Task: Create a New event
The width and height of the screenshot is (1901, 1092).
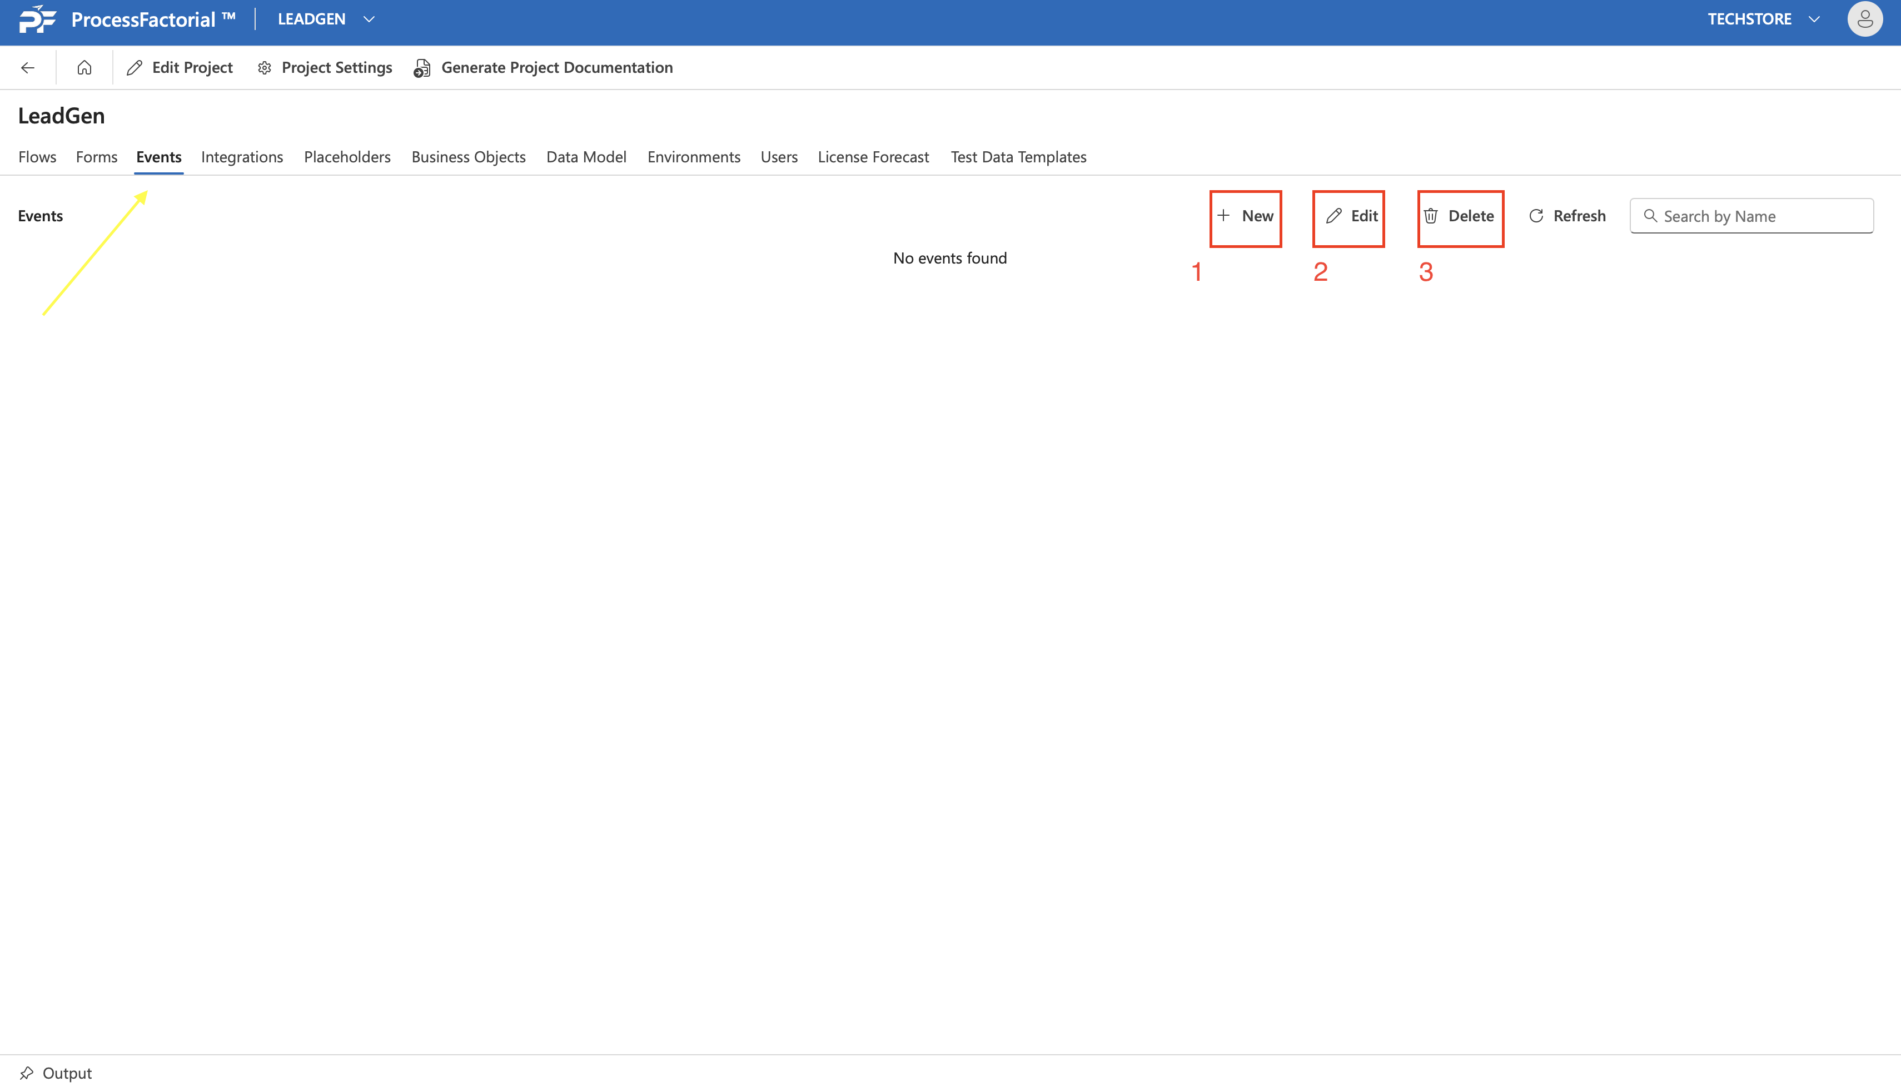Action: pos(1245,216)
